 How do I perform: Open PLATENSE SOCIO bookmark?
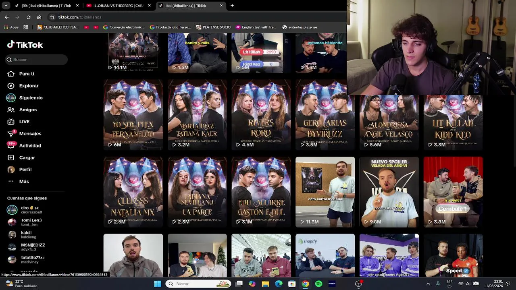213,27
